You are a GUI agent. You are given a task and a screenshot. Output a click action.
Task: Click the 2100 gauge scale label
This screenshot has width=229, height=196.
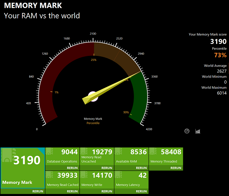click(x=93, y=34)
